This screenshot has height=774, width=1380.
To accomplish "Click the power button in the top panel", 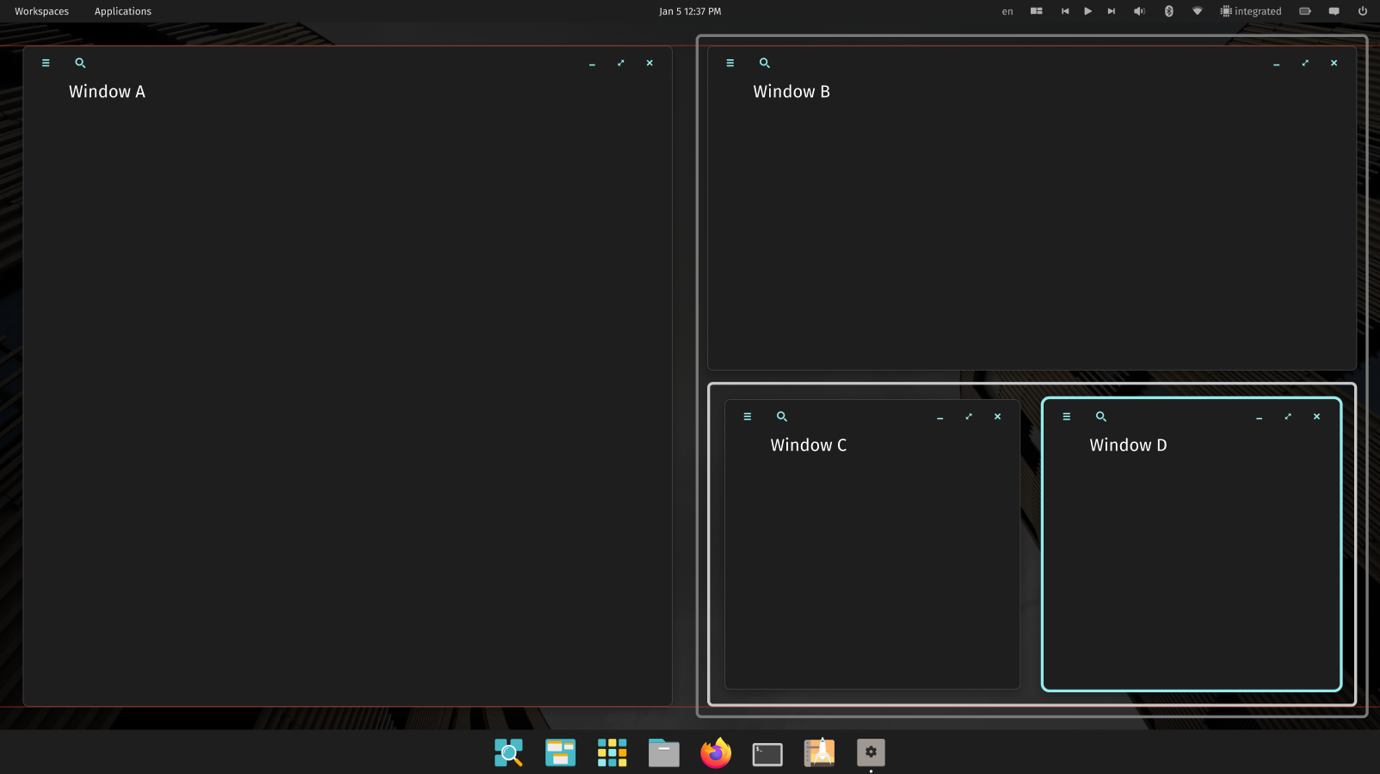I will coord(1362,11).
